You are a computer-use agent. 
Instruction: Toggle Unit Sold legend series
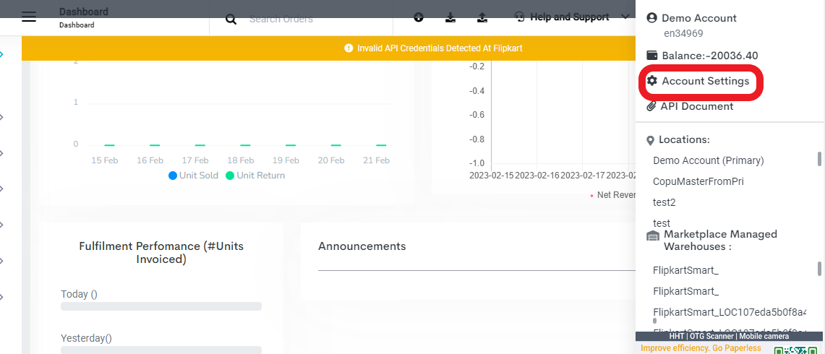point(193,176)
